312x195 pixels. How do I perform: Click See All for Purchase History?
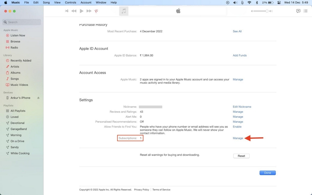click(237, 32)
